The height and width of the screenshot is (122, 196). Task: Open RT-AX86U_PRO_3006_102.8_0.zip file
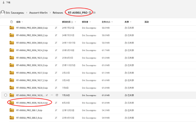coord(32,88)
